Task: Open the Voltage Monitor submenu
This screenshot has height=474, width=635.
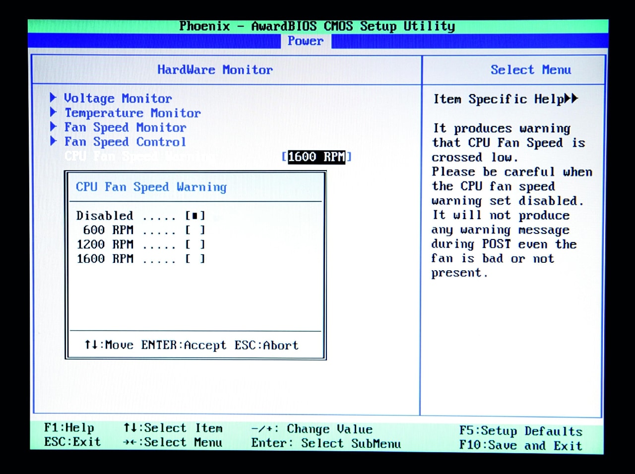Action: (118, 99)
